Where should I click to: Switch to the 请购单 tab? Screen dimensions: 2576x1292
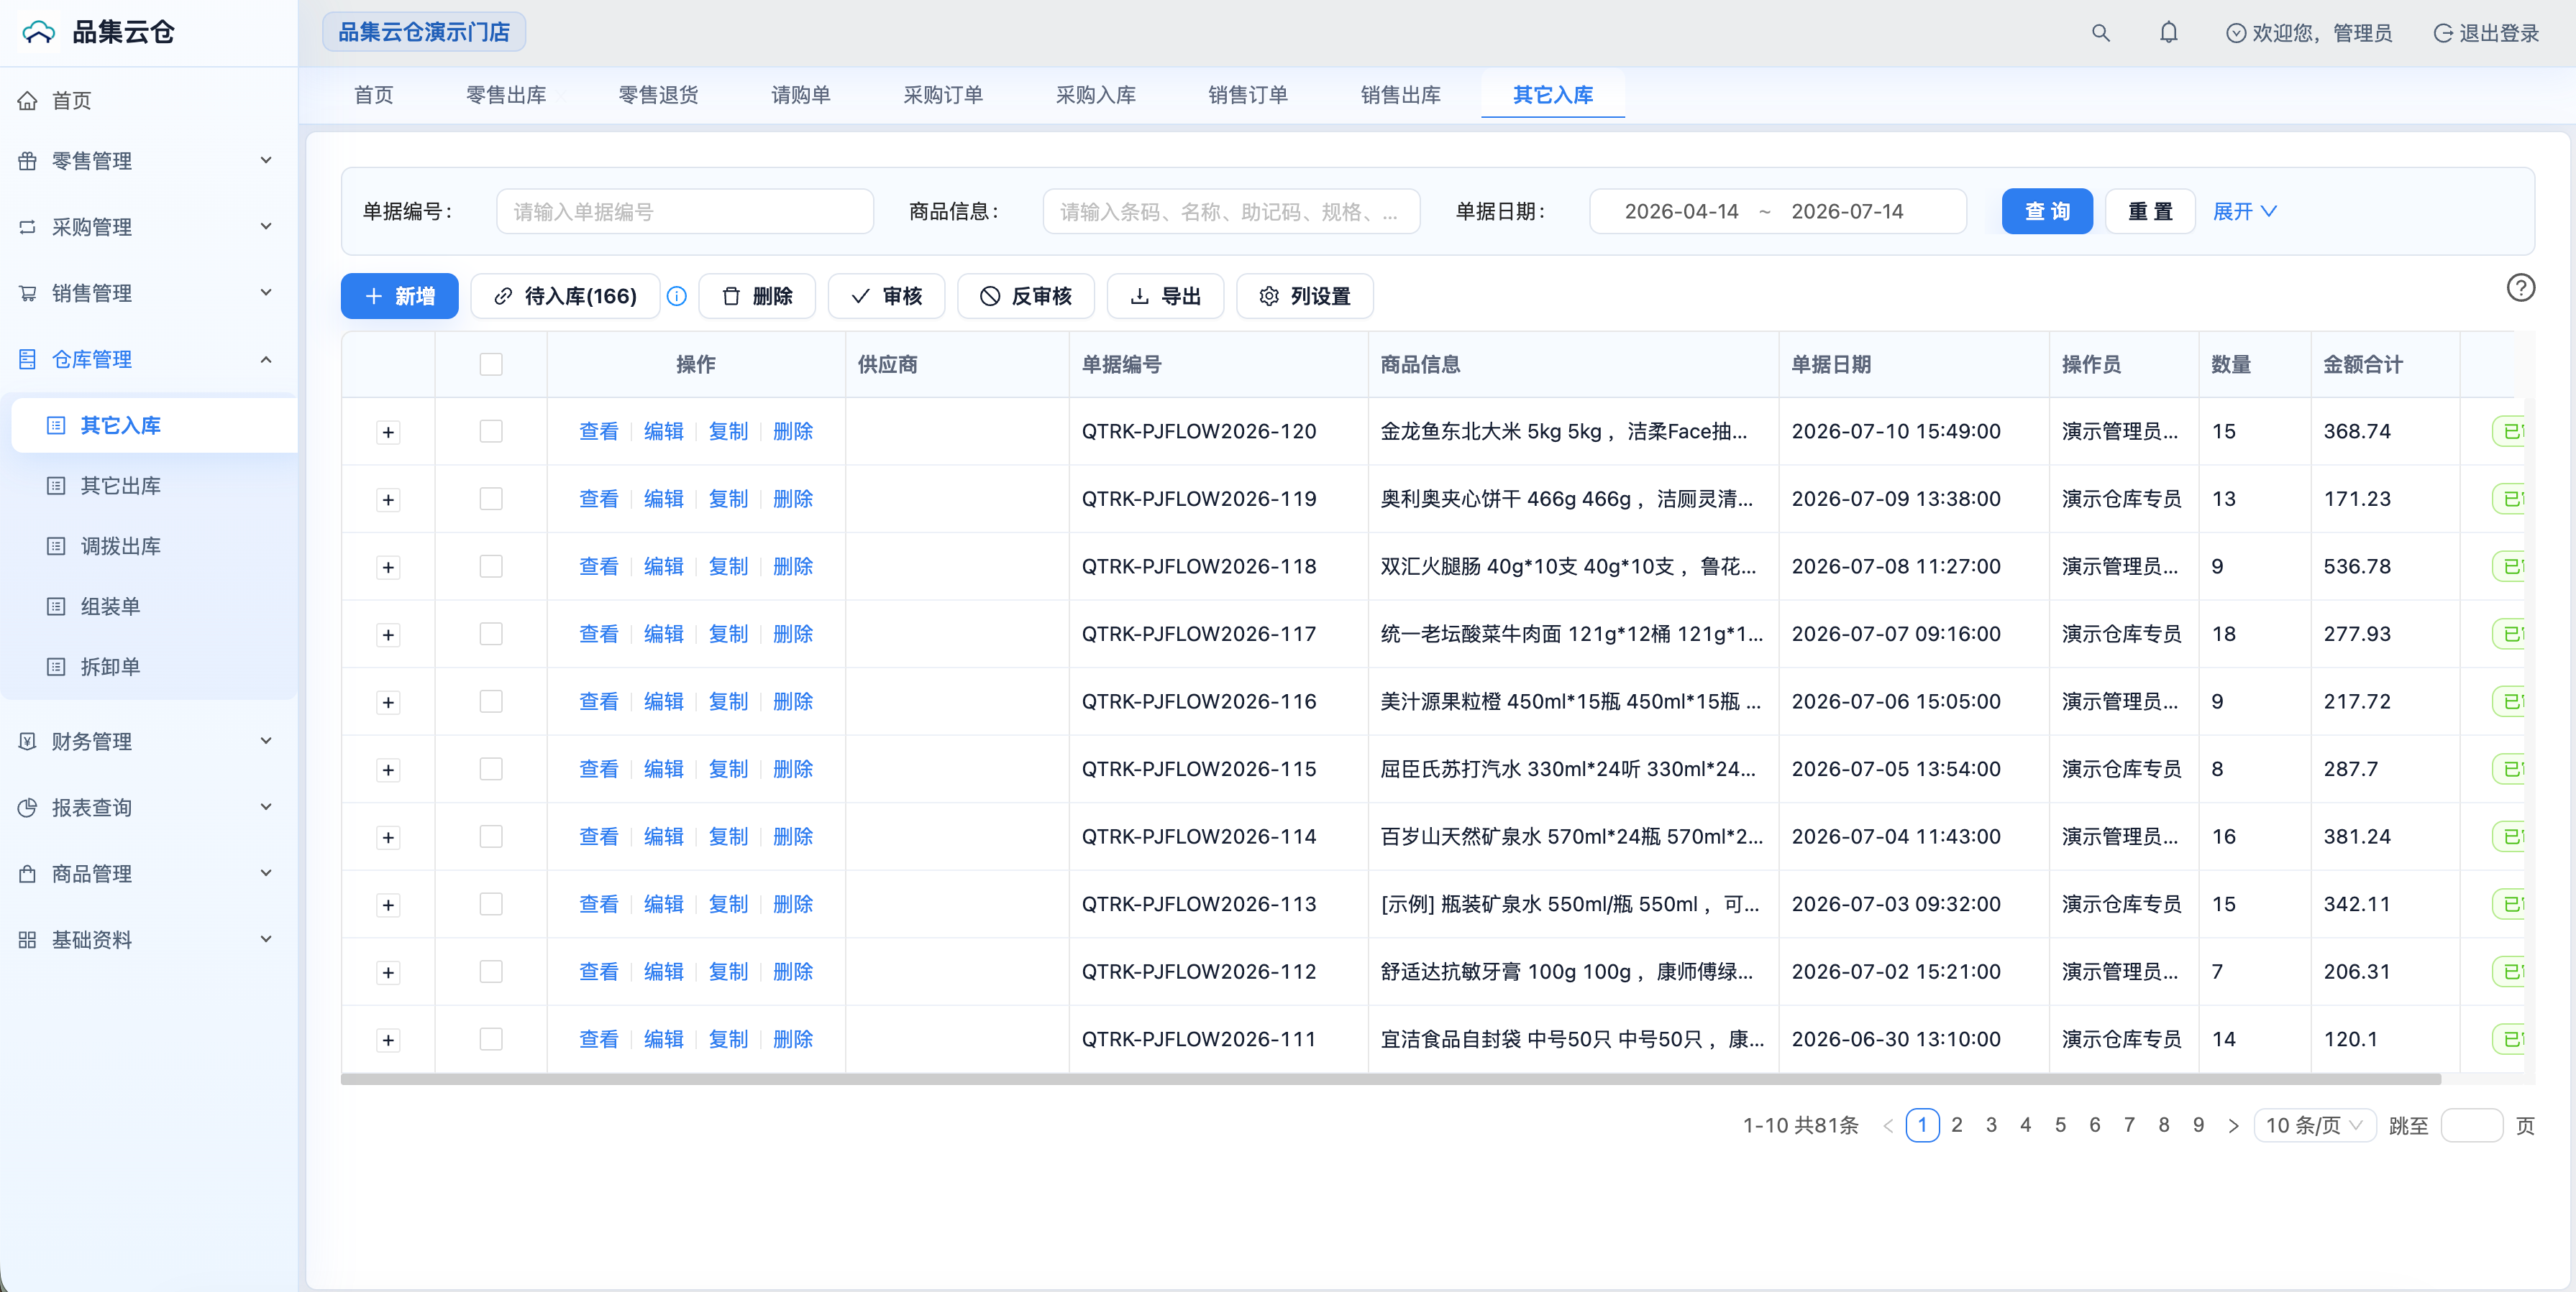[x=800, y=95]
